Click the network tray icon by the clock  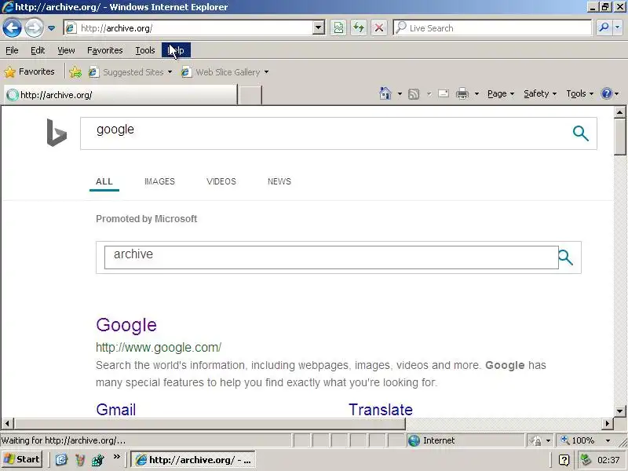click(586, 459)
